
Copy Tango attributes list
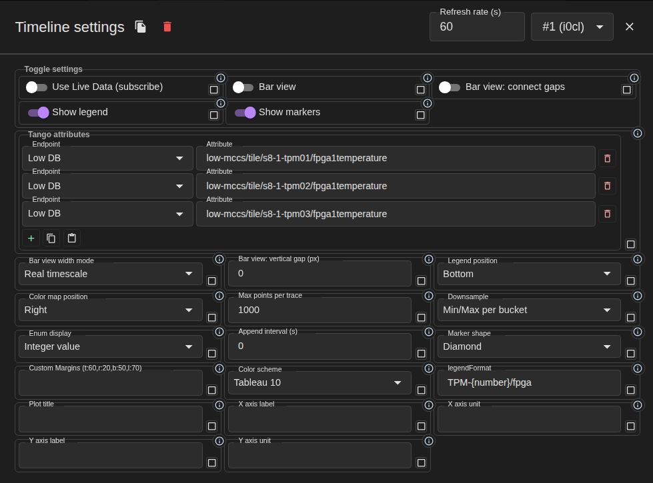(x=51, y=238)
